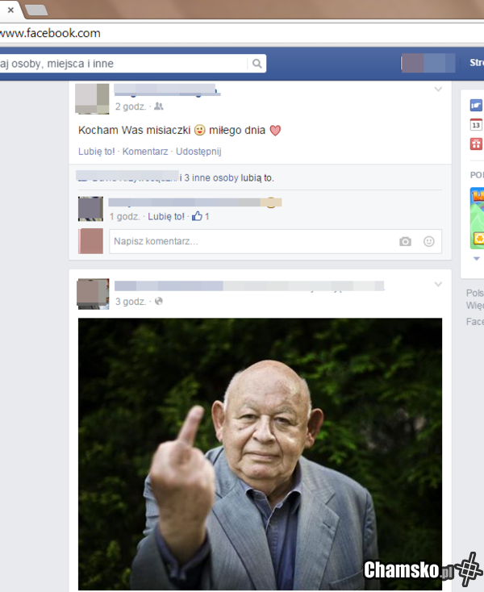Click the thumbs-up count on the comment
The width and height of the screenshot is (484, 592).
pos(201,216)
